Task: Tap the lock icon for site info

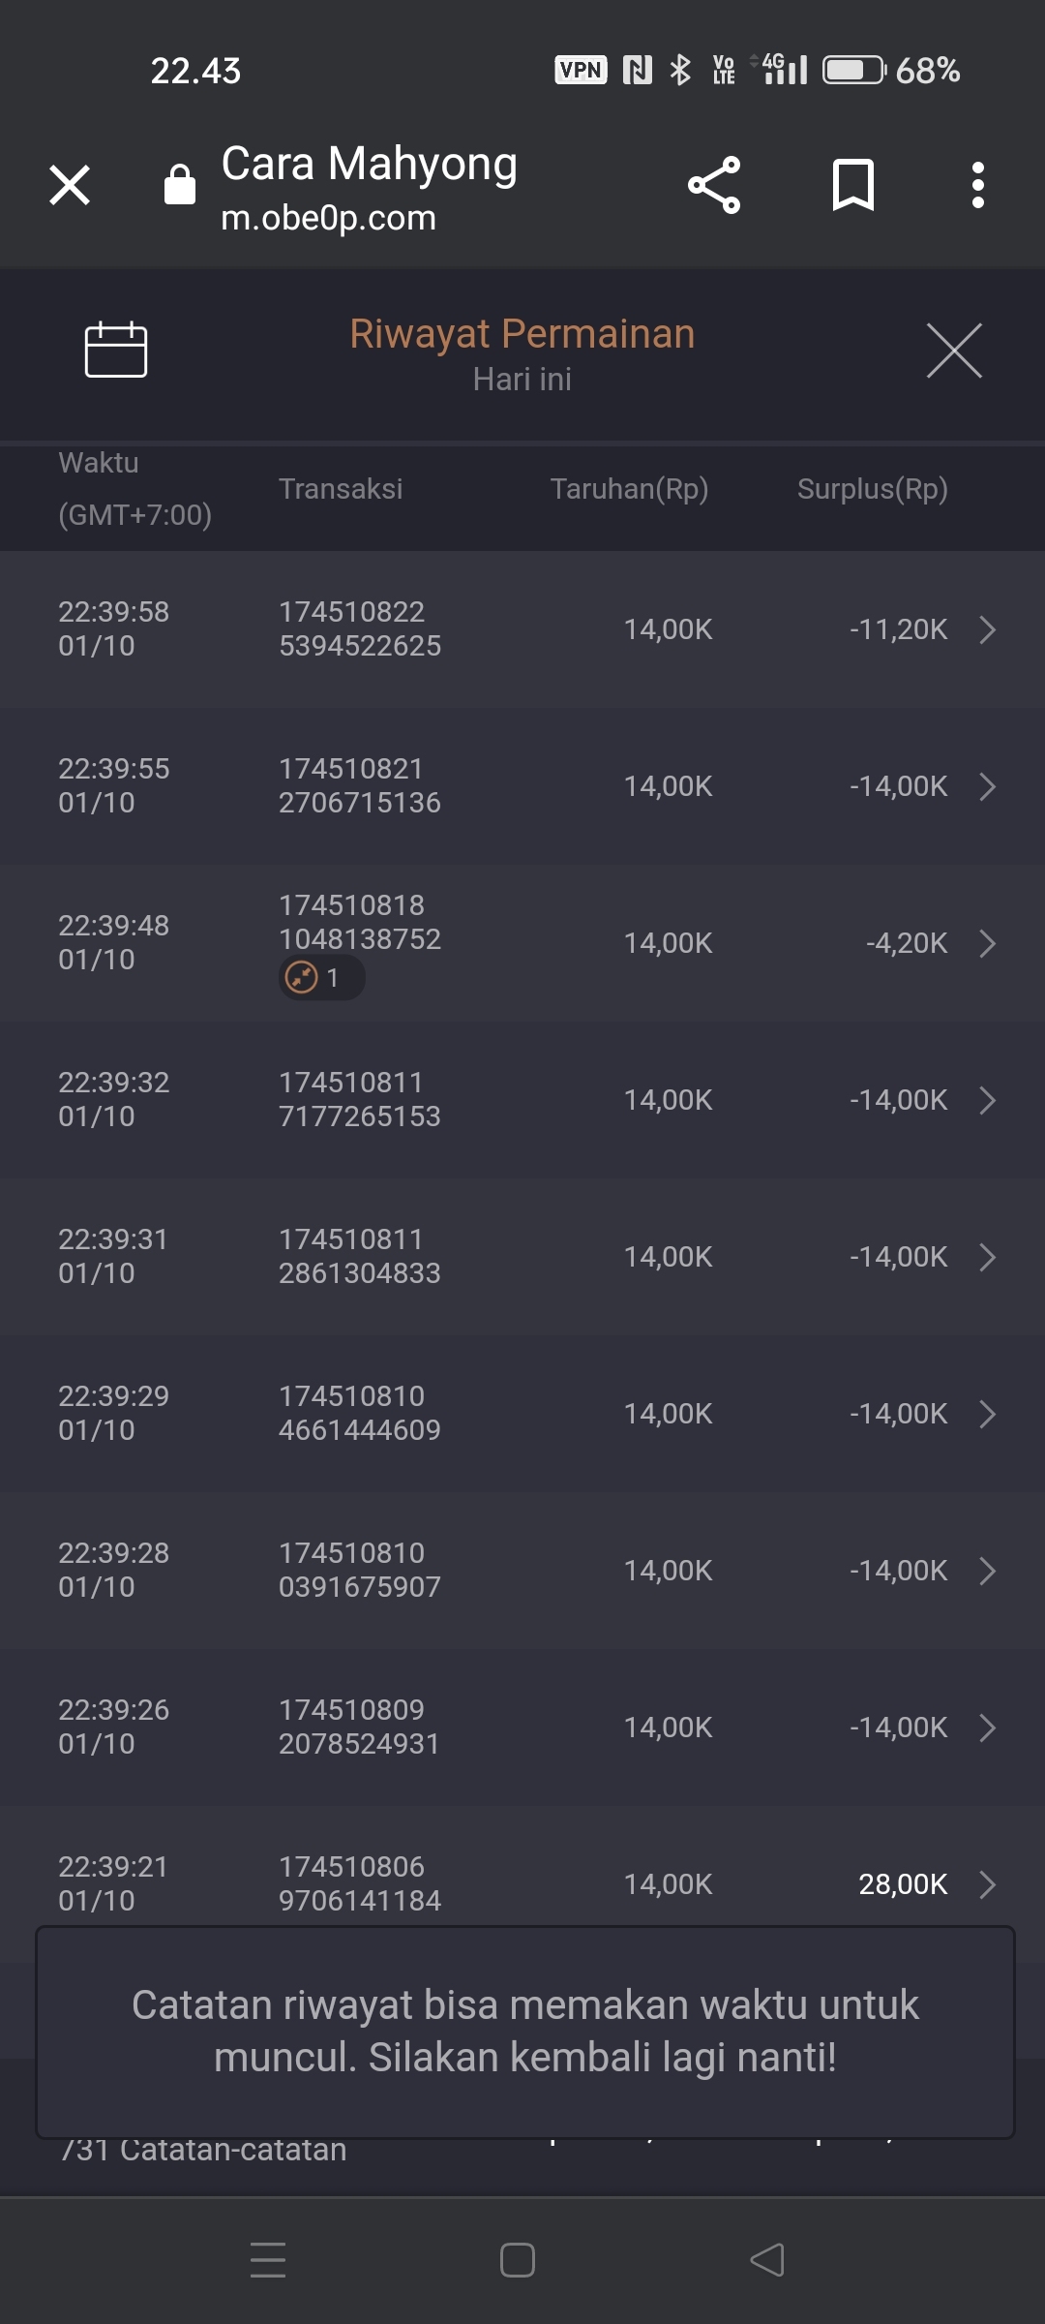Action: (x=180, y=185)
